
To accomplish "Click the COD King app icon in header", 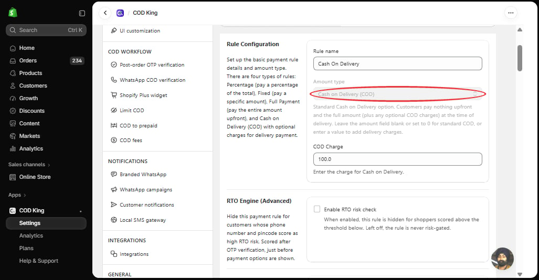I will tap(120, 13).
